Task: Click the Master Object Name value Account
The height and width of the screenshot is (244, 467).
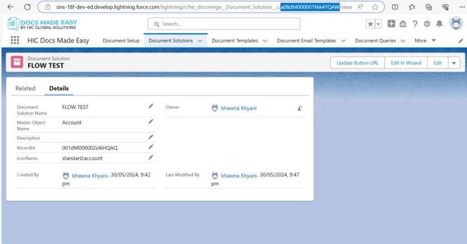Action: point(72,122)
